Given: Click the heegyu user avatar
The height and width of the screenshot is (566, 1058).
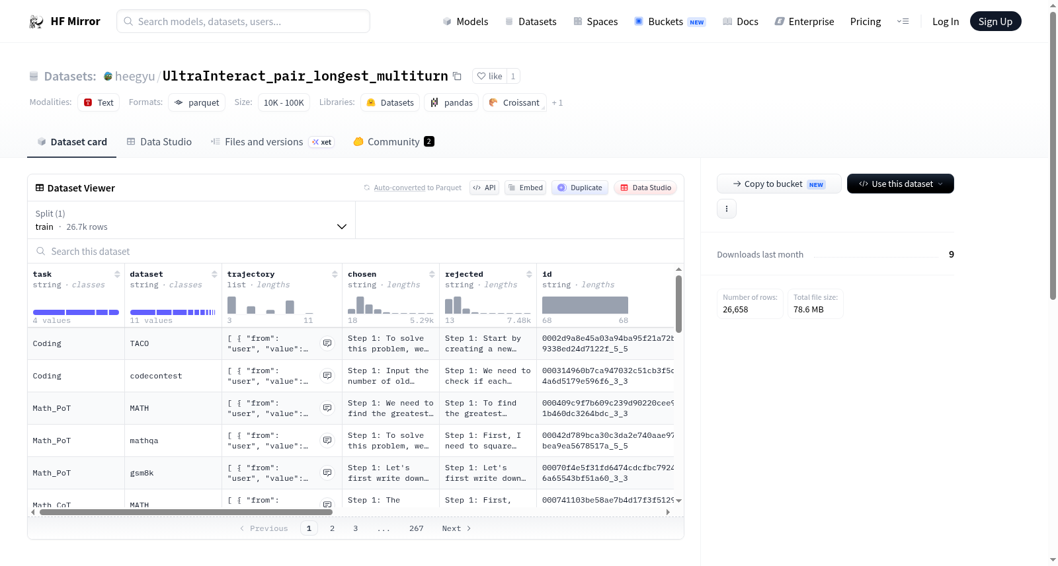Looking at the screenshot, I should pyautogui.click(x=108, y=76).
